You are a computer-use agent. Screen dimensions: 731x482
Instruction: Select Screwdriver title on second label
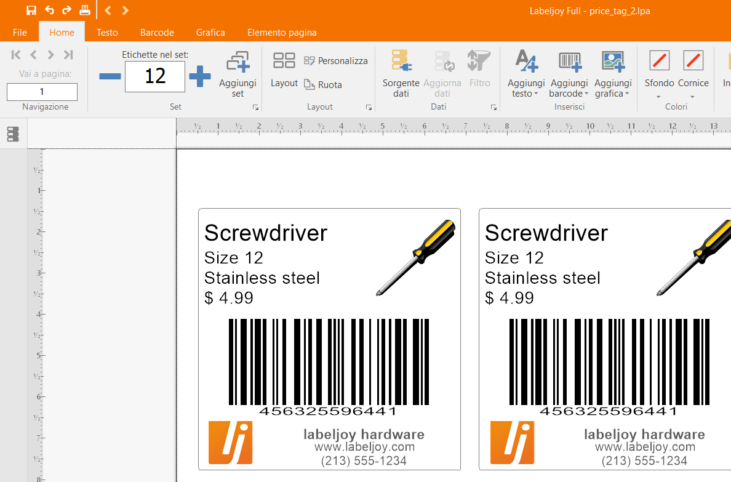coord(546,233)
